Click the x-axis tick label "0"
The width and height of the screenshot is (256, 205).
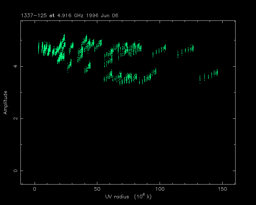coord(35,189)
